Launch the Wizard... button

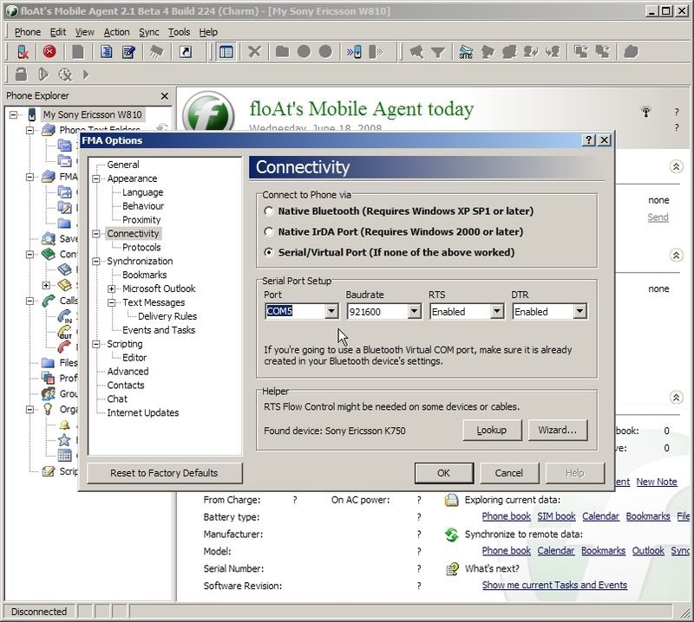coord(557,431)
